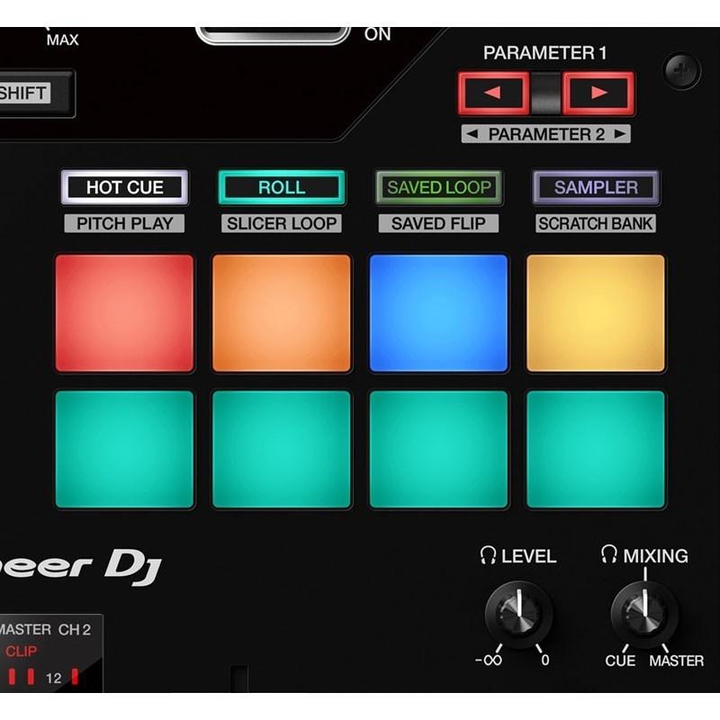720x720 pixels.
Task: Select the HOT CUE pad mode
Action: tap(123, 187)
